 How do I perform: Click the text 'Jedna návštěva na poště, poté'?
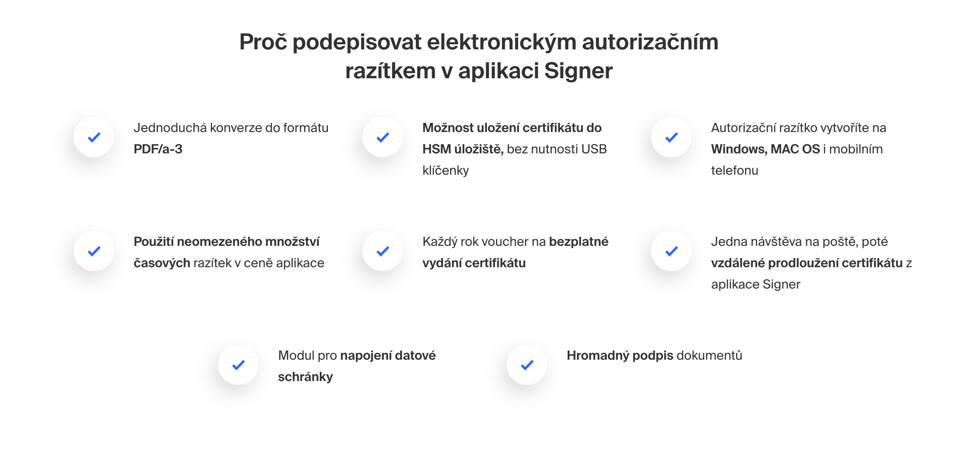[x=799, y=242]
